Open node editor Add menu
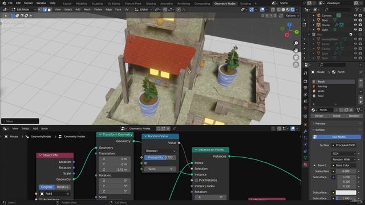The width and height of the screenshot is (365, 205). (x=35, y=129)
